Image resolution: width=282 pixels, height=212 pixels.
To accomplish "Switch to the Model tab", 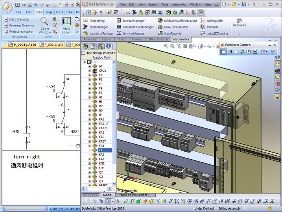I will coord(107,195).
